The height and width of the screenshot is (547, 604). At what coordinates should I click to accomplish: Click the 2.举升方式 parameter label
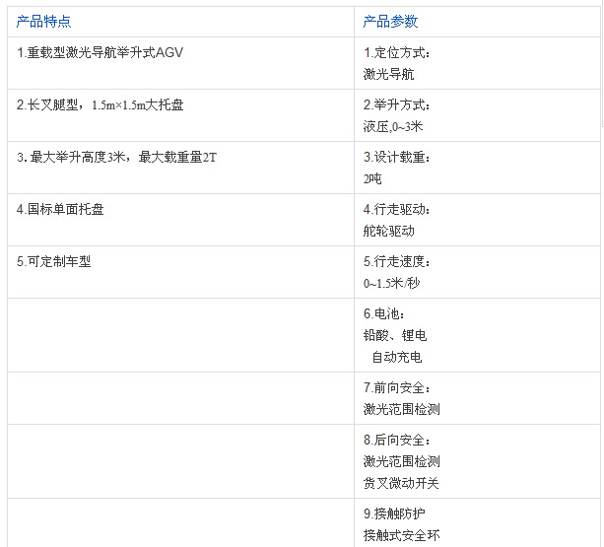(x=397, y=104)
